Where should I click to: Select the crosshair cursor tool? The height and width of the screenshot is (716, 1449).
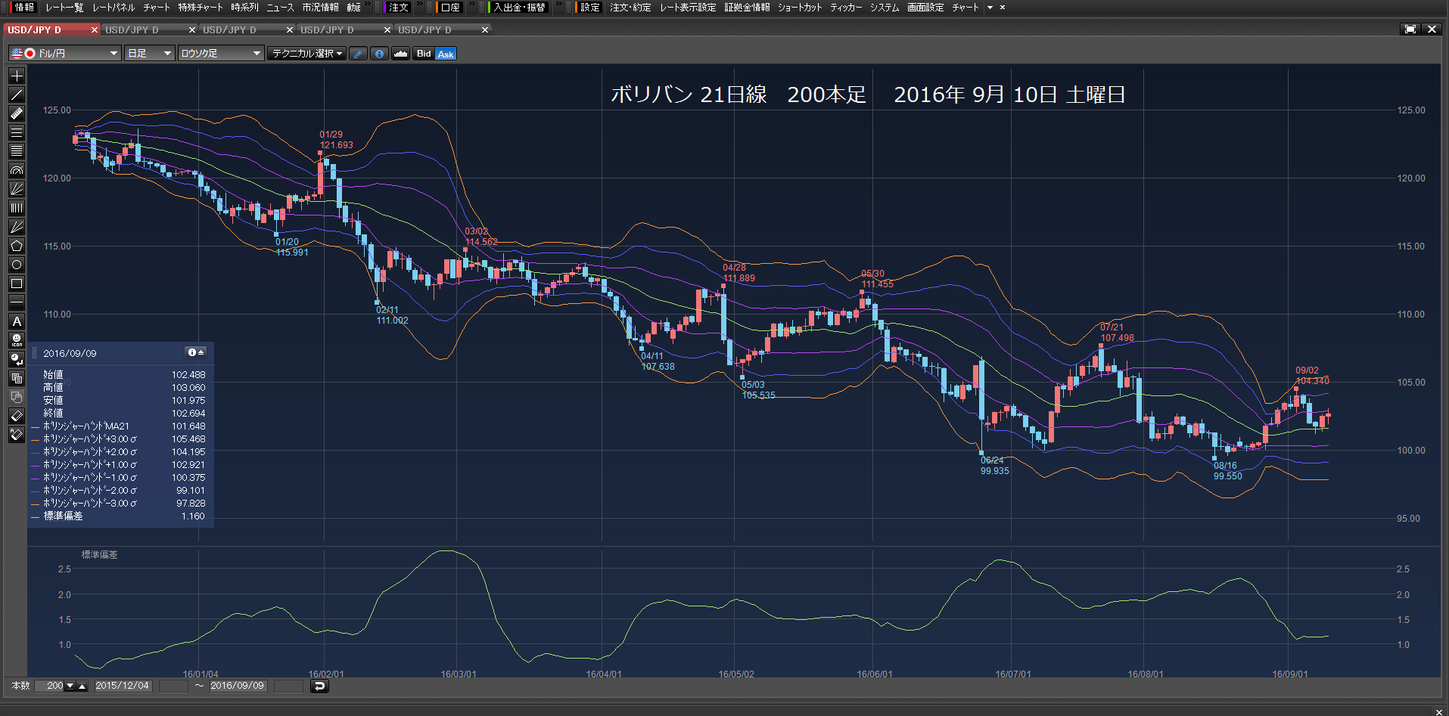[17, 76]
